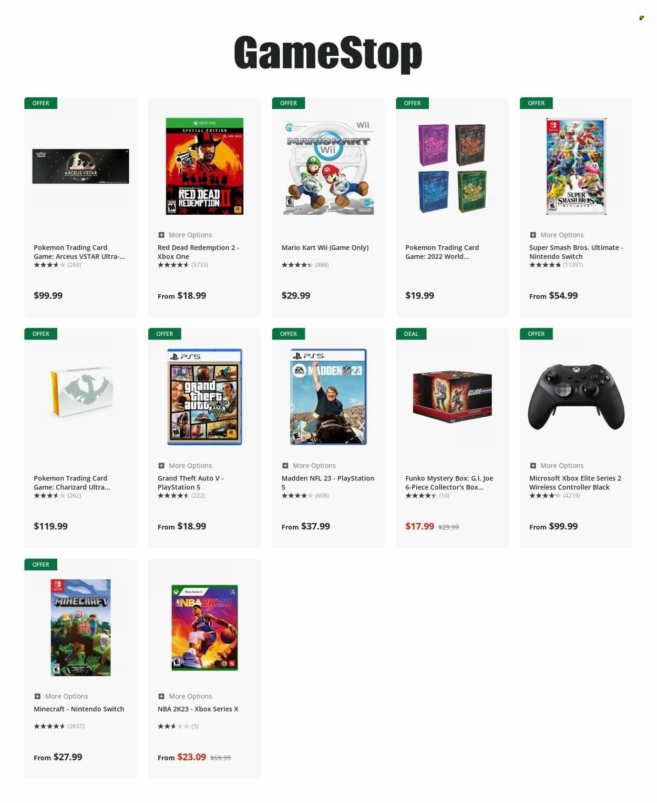Click the Madden NFL 23 More Options plus icon
657x803 pixels.
[285, 466]
